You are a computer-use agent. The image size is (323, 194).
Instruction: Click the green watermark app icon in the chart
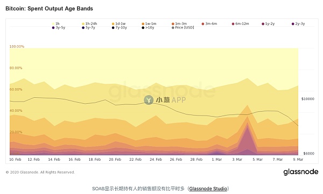[149, 100]
